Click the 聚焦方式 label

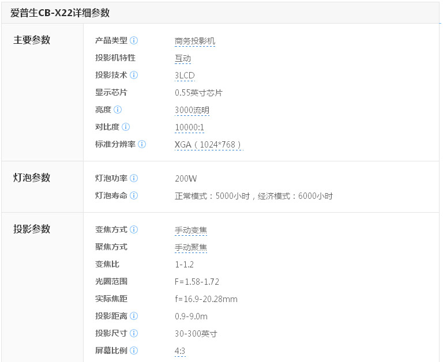111,247
